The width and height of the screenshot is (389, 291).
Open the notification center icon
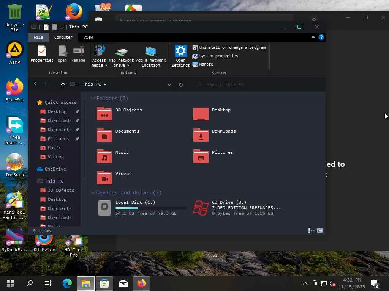(x=375, y=284)
